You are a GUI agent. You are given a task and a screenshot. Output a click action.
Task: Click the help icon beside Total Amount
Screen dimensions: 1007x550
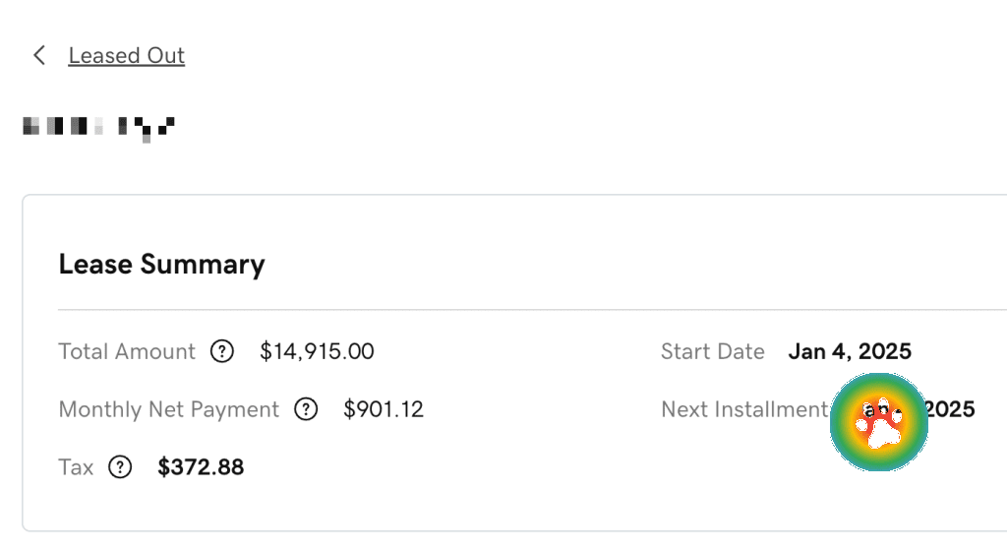tap(223, 351)
